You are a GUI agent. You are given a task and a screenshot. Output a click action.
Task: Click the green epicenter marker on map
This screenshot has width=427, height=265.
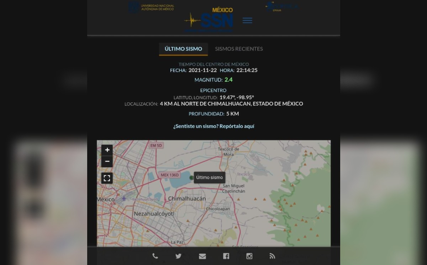click(191, 177)
